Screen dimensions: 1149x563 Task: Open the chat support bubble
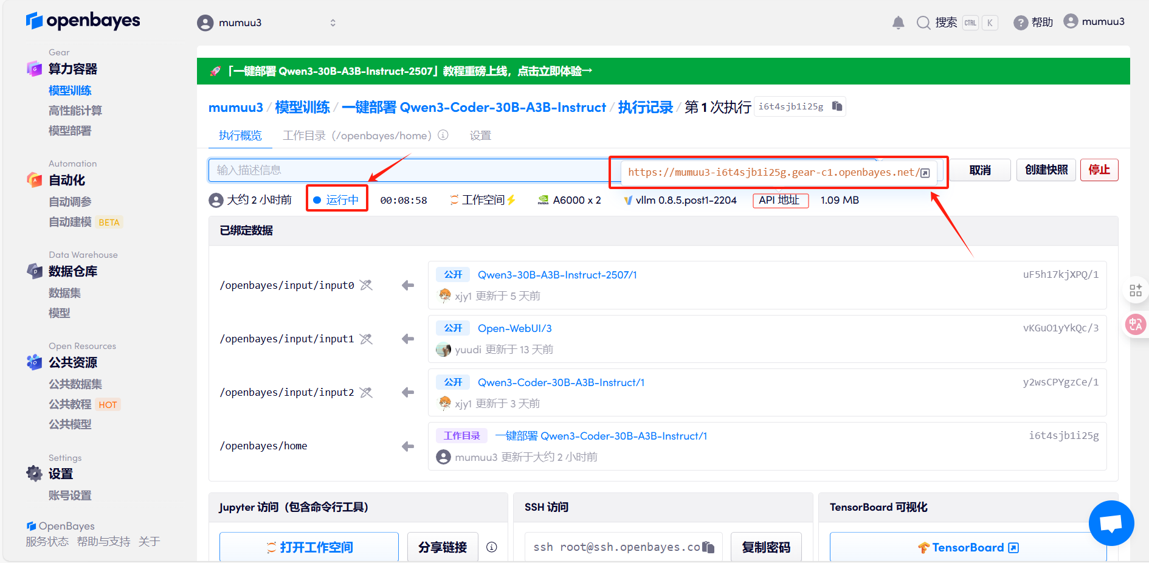pos(1111,523)
